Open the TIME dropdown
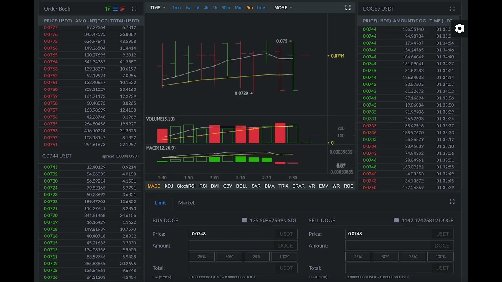 pyautogui.click(x=158, y=8)
